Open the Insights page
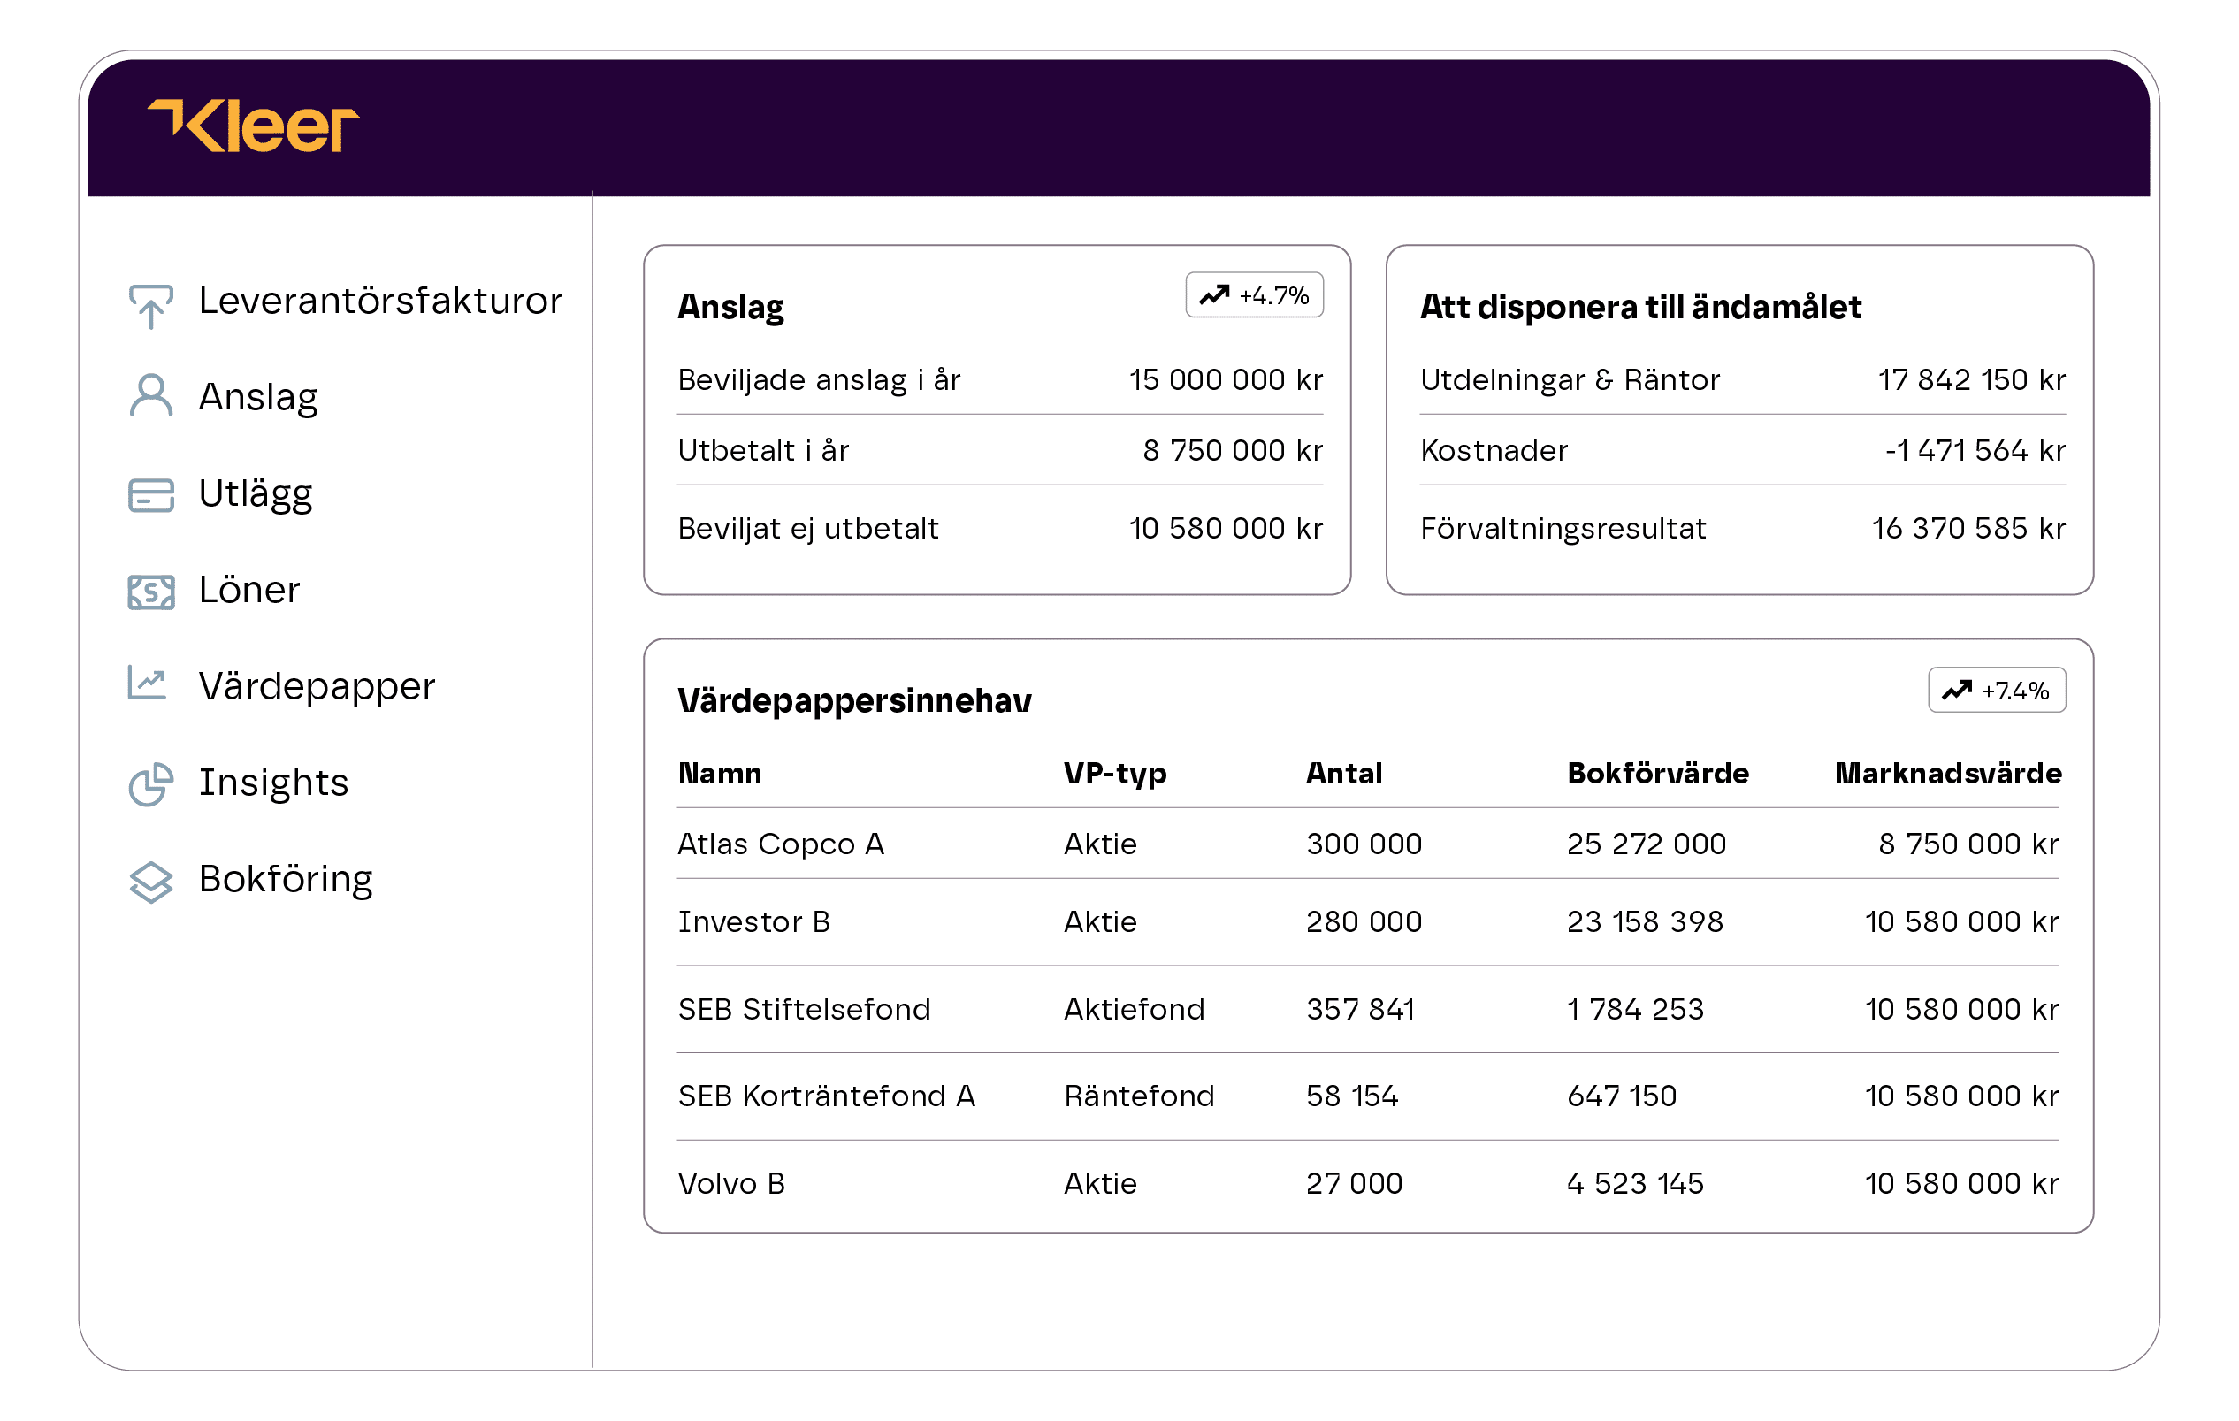2239x1421 pixels. tap(273, 783)
